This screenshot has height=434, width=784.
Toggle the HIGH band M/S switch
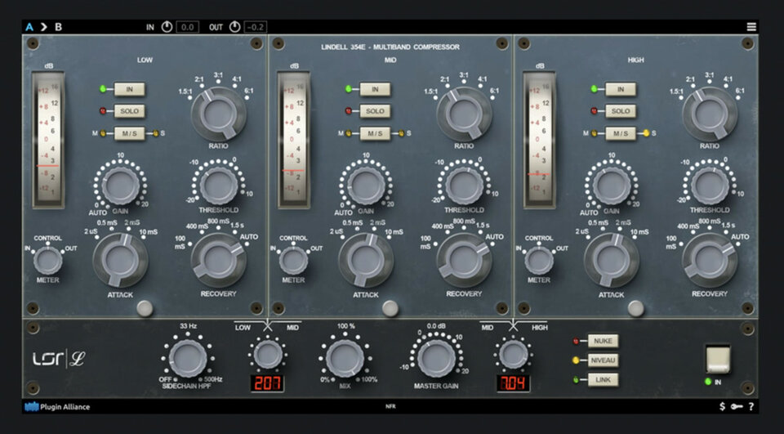(621, 134)
